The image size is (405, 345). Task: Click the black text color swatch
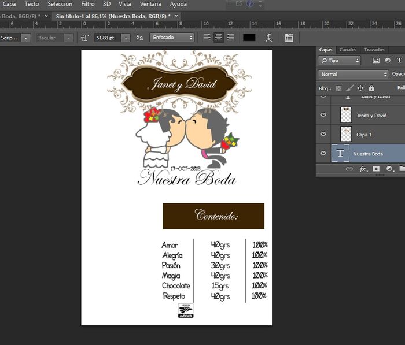click(249, 38)
